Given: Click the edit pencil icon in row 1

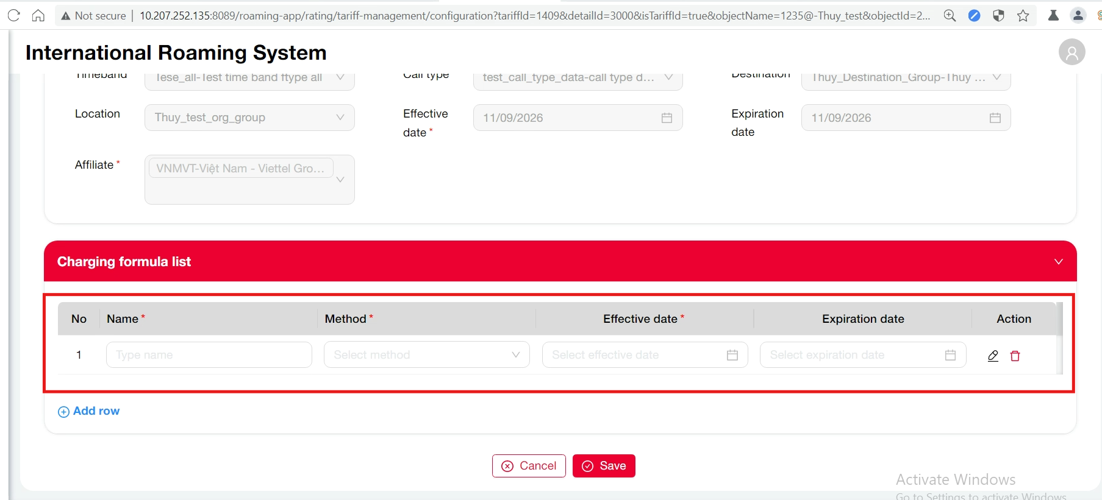Looking at the screenshot, I should click(x=993, y=356).
